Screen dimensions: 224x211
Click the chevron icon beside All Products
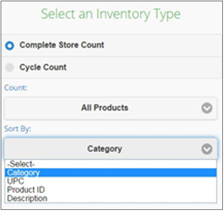pos(207,108)
